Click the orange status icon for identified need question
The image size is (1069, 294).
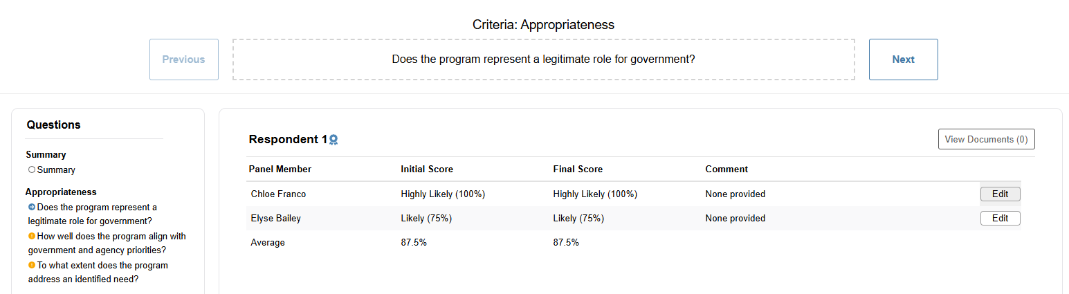point(32,265)
